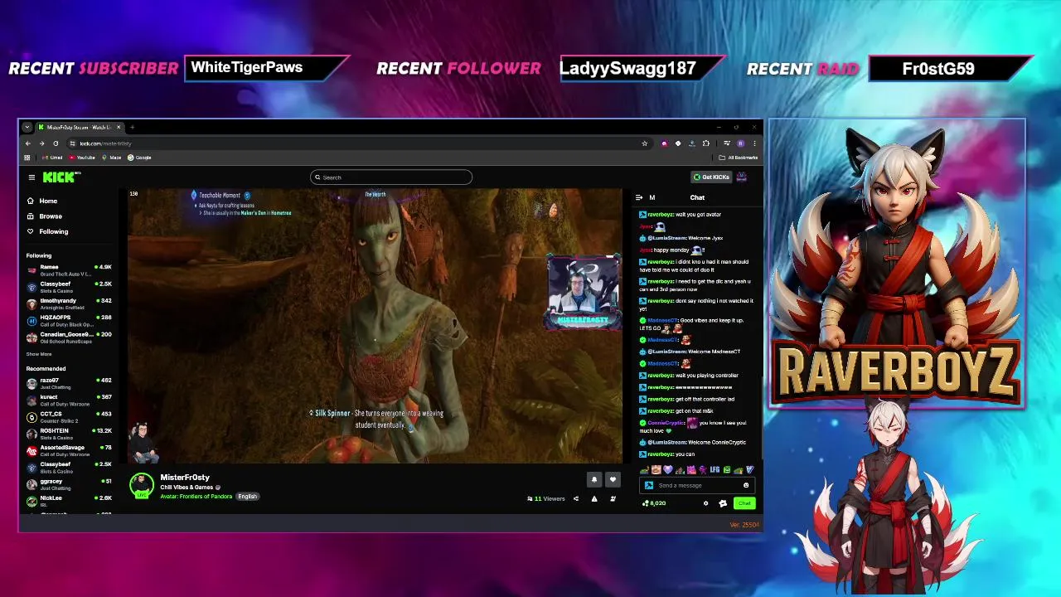
Task: Click the English language tag
Action: click(x=247, y=497)
